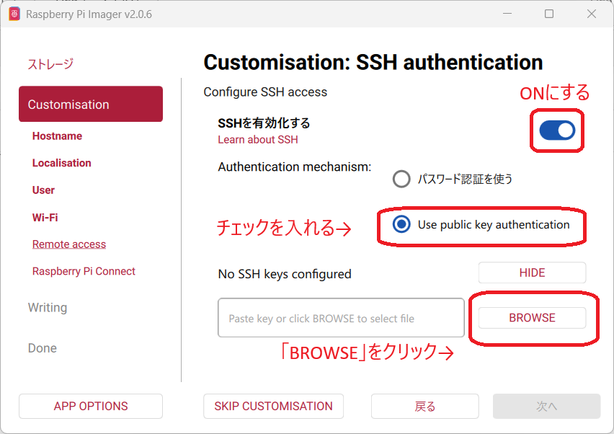
Task: Open the Raspberry Pi Connect page
Action: (x=84, y=271)
